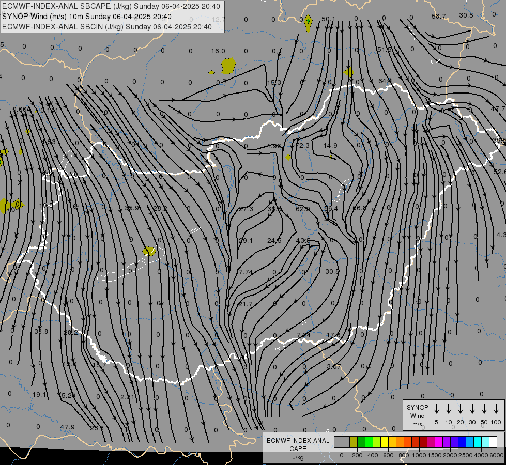
Task: Click the 4.53 value on the map
Action: [x=49, y=142]
